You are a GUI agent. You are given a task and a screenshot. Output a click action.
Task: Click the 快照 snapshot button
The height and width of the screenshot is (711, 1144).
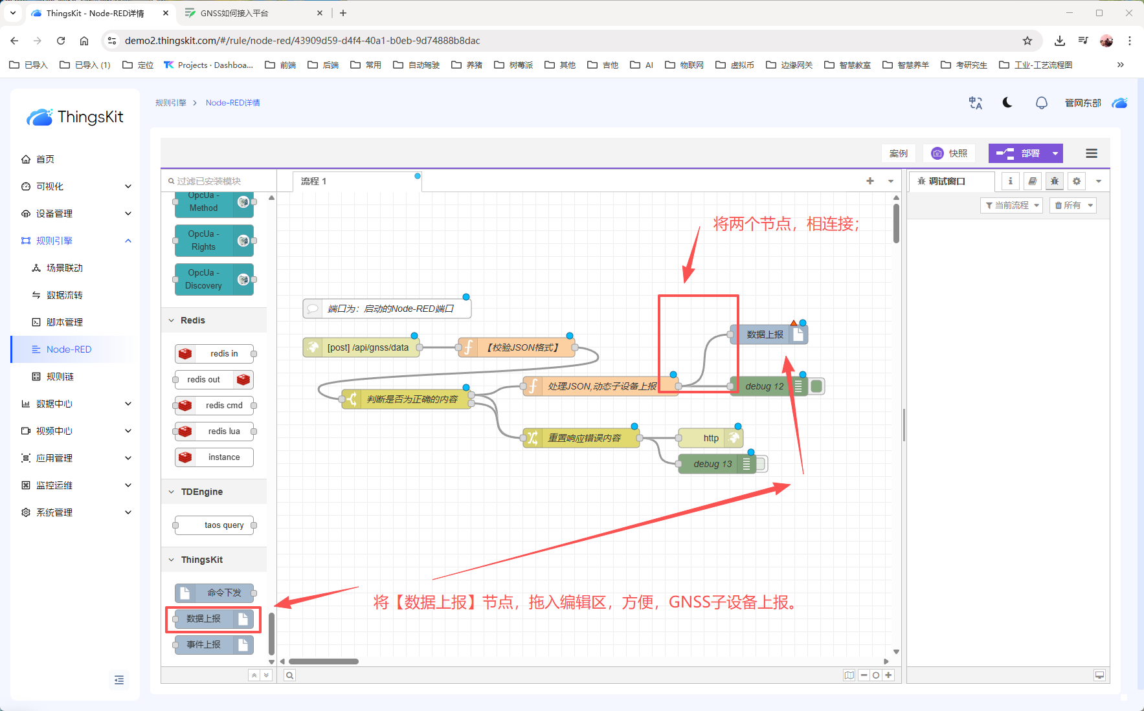pos(949,153)
